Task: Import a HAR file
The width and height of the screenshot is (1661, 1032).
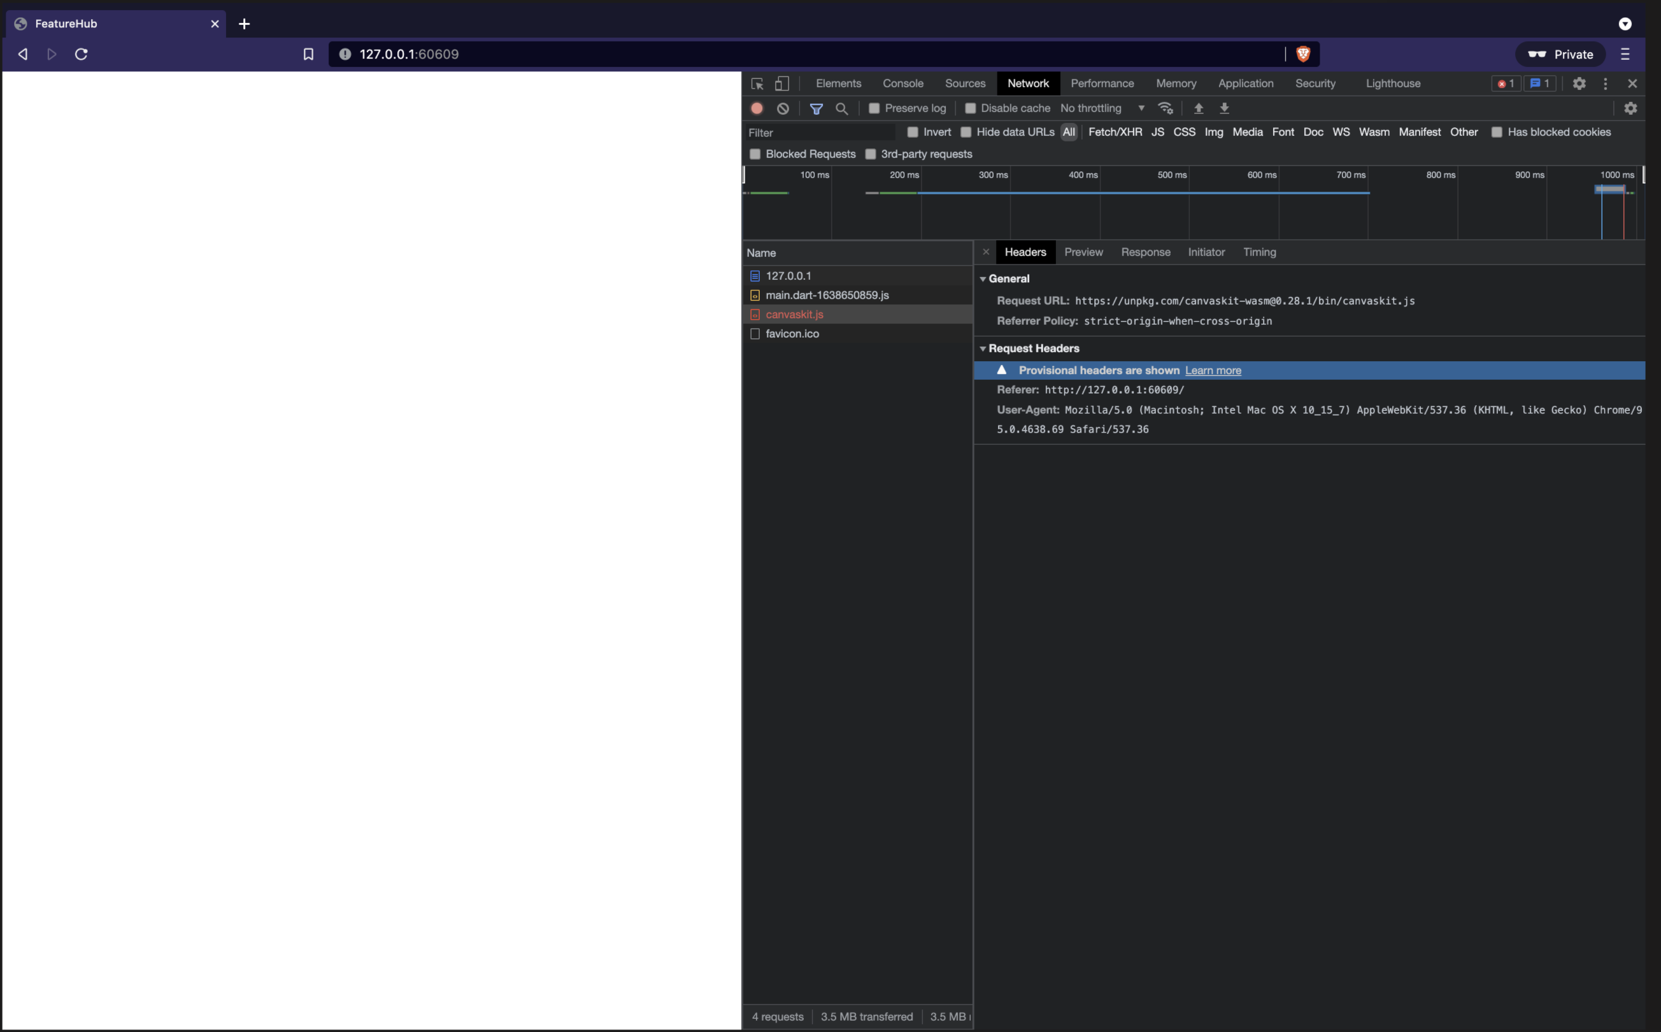Action: [1199, 108]
